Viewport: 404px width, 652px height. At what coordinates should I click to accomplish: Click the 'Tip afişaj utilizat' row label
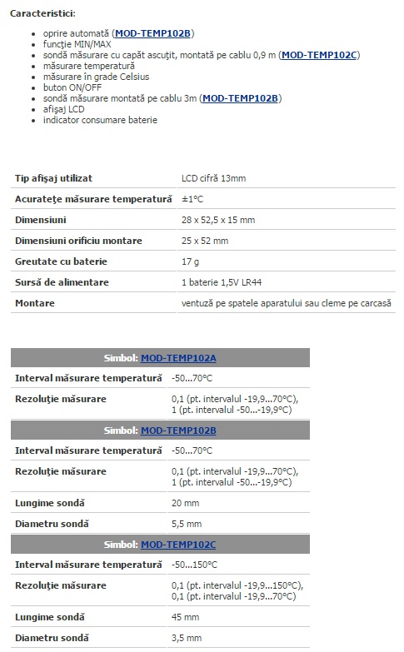(x=53, y=178)
